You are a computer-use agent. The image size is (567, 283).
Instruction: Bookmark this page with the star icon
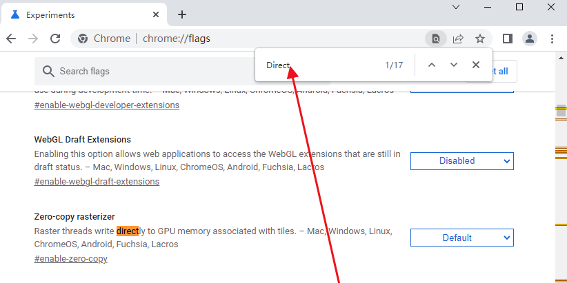click(480, 39)
